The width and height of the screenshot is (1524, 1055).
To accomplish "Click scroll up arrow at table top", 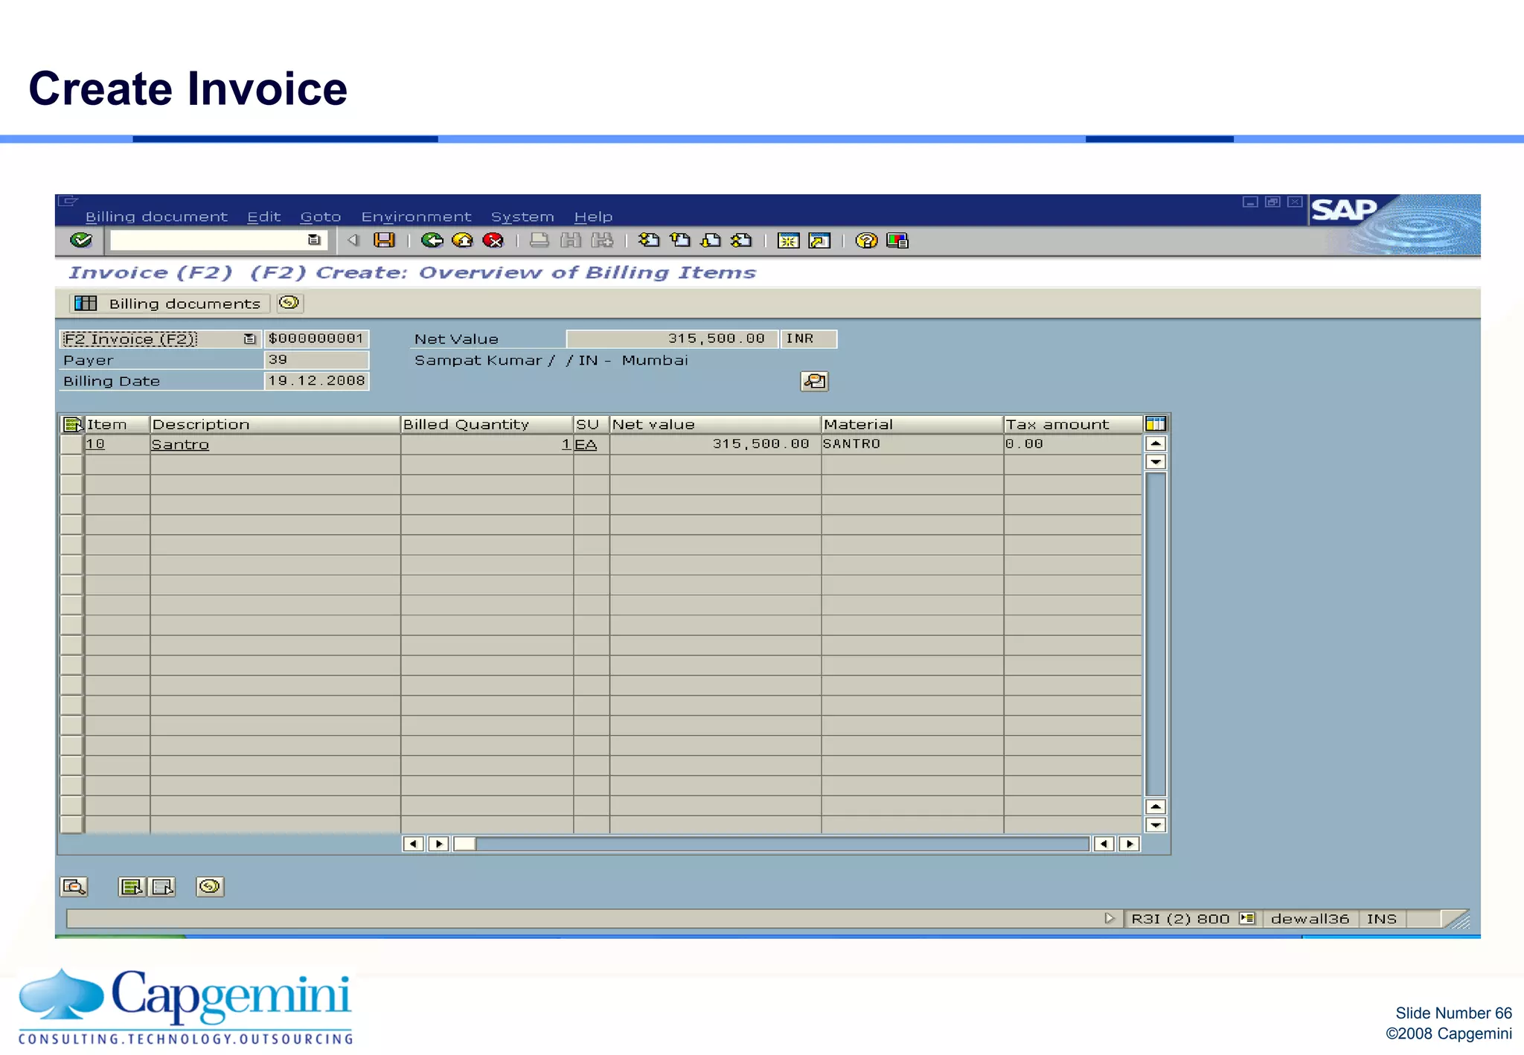I will tap(1156, 443).
